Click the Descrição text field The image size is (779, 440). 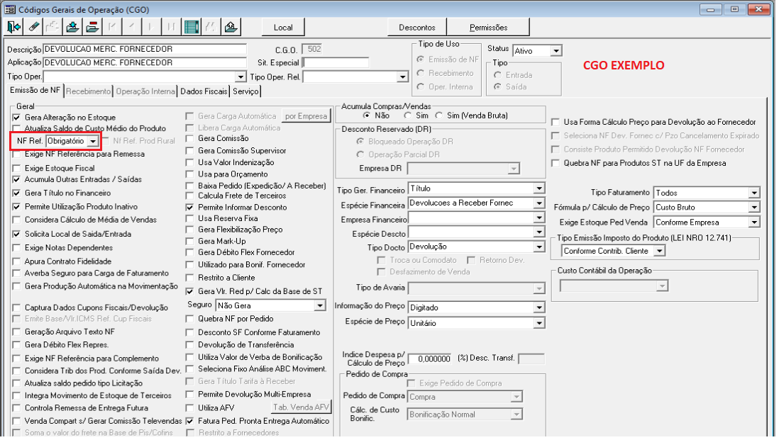tap(145, 49)
